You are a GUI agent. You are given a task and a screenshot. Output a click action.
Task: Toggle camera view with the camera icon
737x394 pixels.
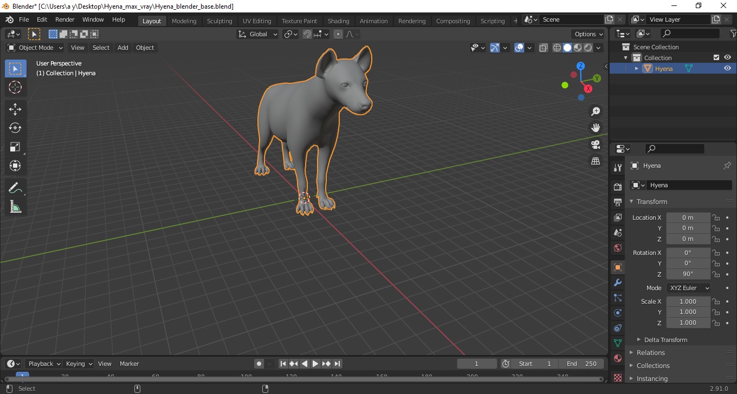click(596, 145)
